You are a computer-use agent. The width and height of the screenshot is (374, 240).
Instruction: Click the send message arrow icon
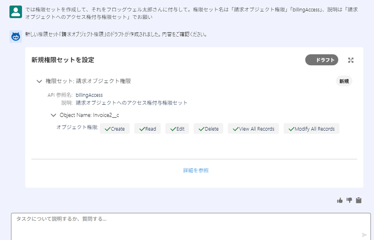tap(364, 235)
